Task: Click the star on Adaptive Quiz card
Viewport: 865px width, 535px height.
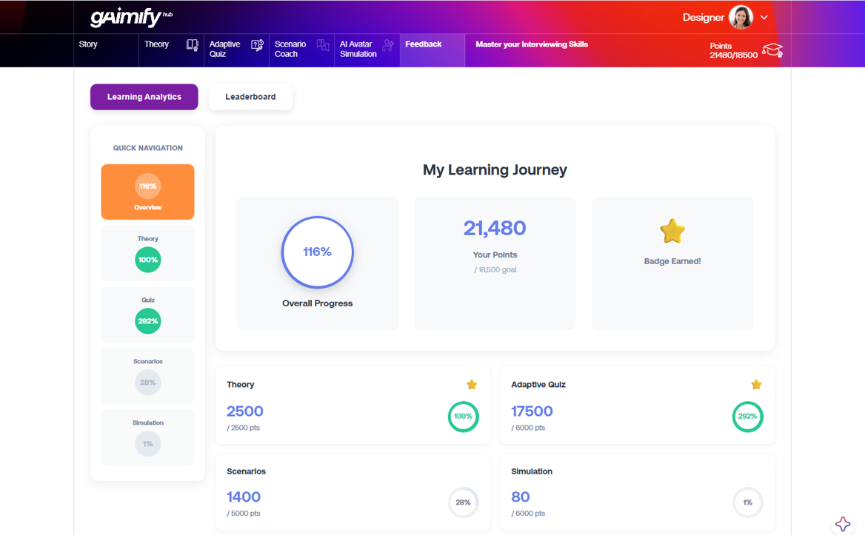Action: [756, 385]
